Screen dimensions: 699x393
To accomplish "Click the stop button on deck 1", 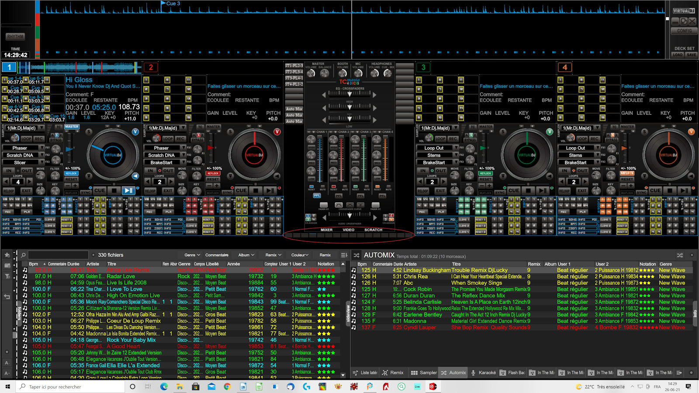I will [114, 190].
